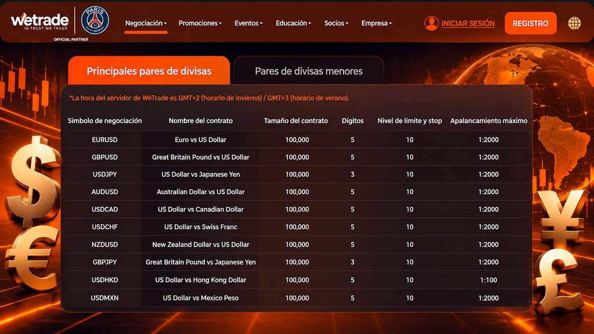Click the Paris Saint-Germain crest

tap(95, 20)
